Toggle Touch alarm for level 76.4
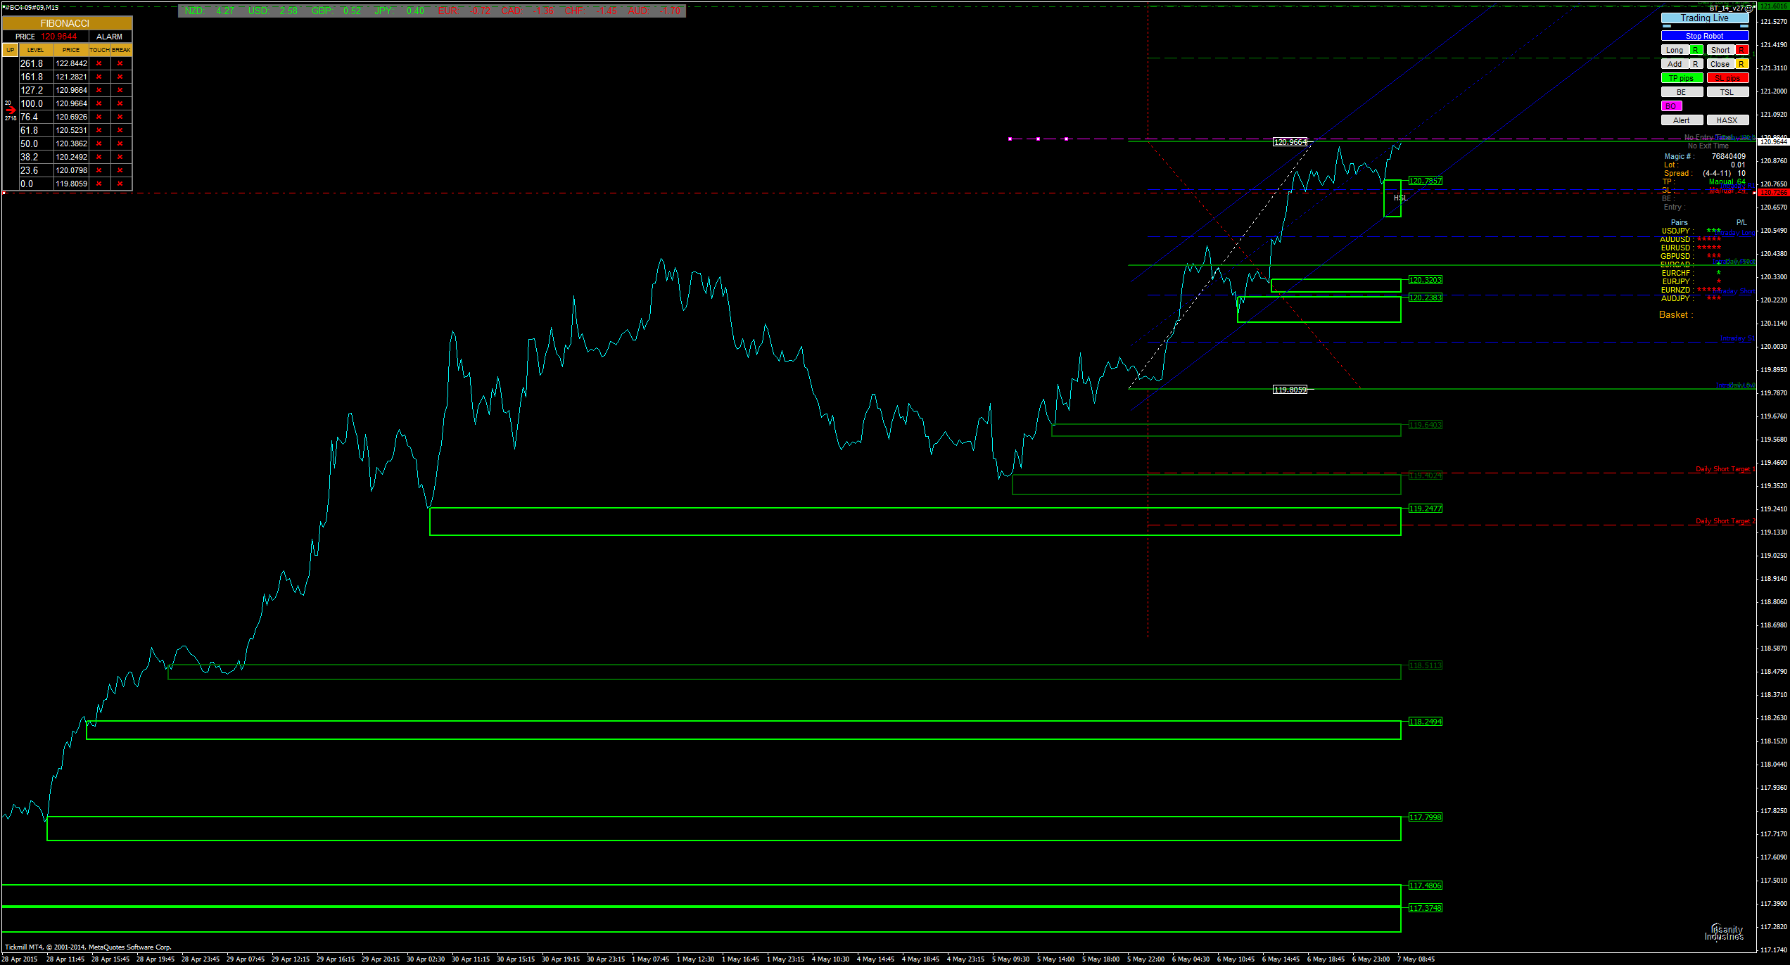 pyautogui.click(x=99, y=117)
